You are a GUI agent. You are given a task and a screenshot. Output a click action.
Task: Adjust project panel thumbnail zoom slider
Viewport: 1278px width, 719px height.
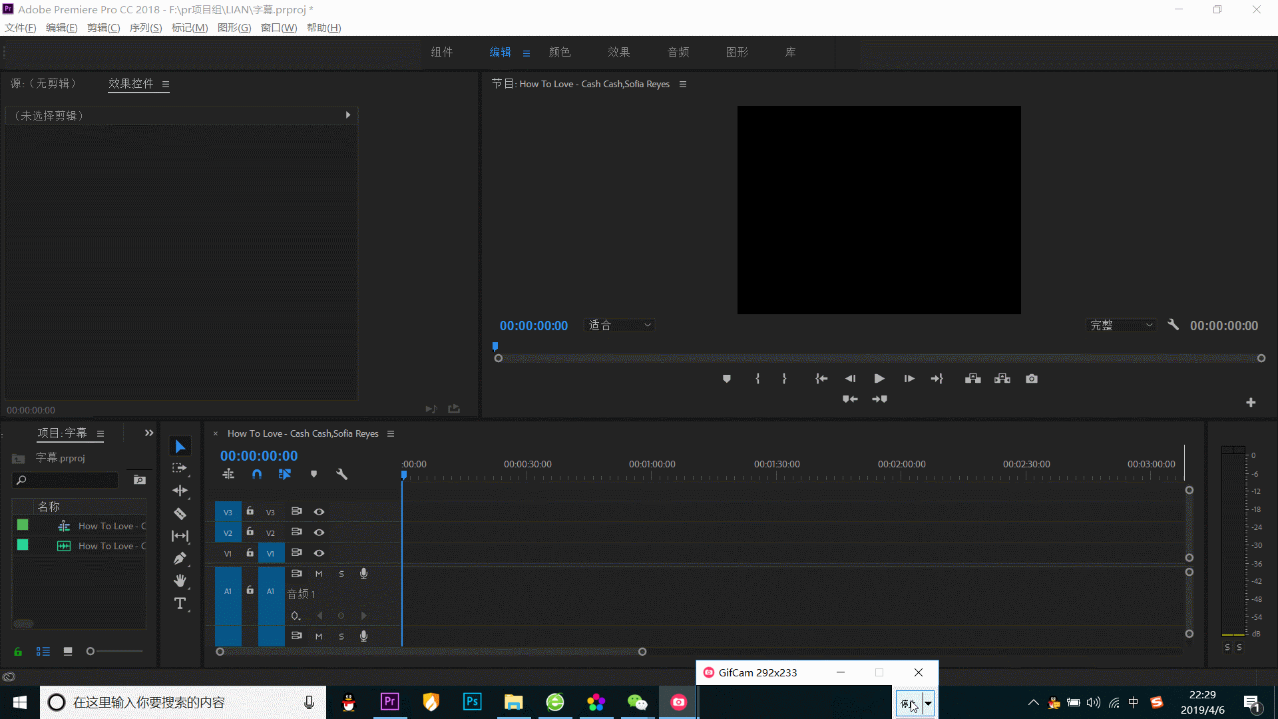(91, 651)
